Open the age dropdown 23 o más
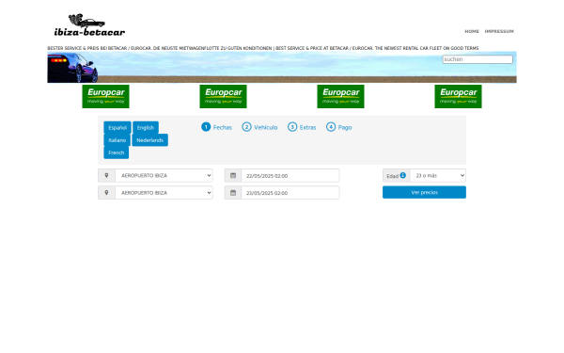Viewport: 564px width, 353px height. (x=438, y=175)
